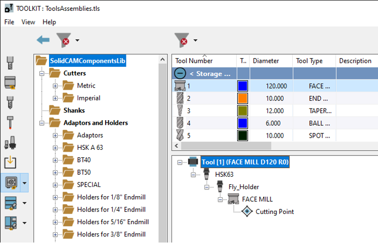This screenshot has height=243, width=378.
Task: Click the import download arrow sidebar icon
Action: (10, 163)
